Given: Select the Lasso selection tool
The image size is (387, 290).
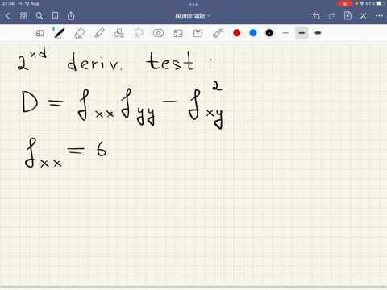Looking at the screenshot, I should click(139, 33).
